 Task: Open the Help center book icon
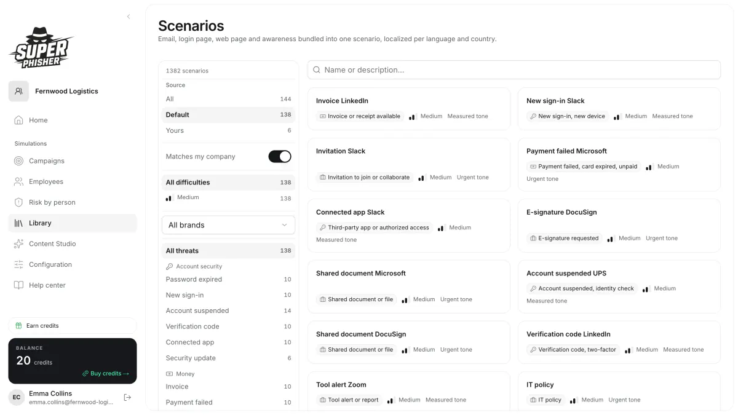tap(18, 285)
